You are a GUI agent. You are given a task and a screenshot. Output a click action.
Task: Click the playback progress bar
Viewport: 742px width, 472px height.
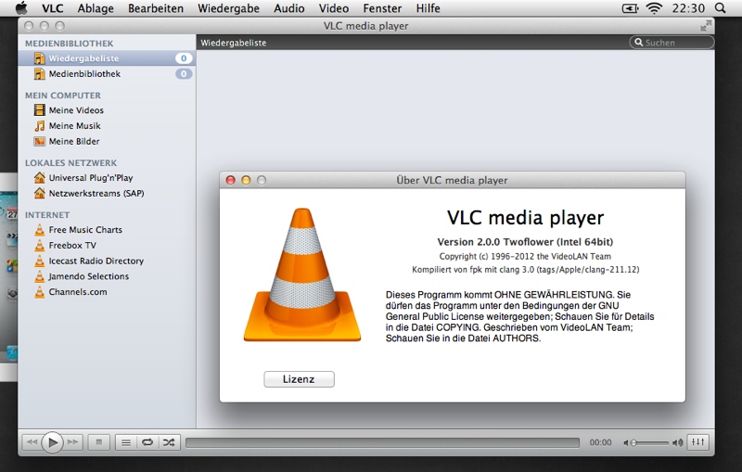(x=382, y=443)
